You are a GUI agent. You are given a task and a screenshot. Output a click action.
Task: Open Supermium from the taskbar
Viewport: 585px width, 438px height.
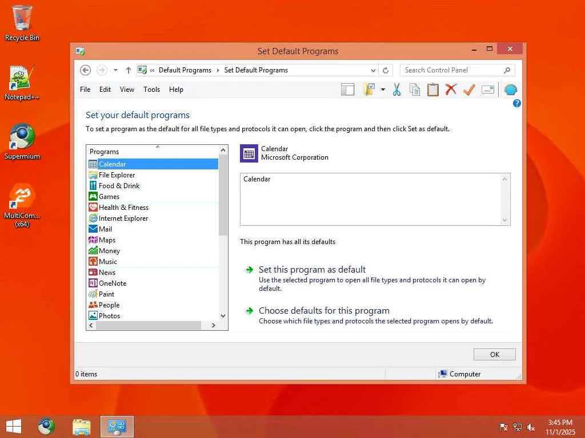[46, 427]
